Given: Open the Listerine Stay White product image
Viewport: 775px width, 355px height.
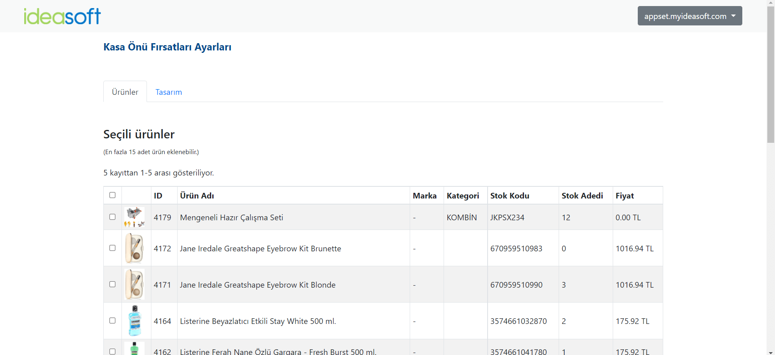Looking at the screenshot, I should (x=134, y=321).
